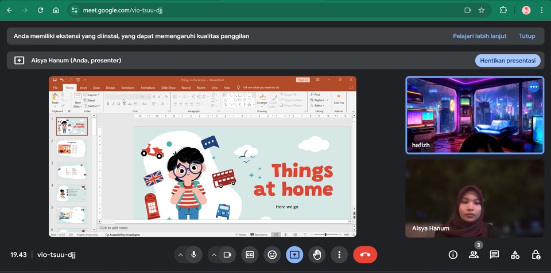
Task: Mute the microphone in Meet
Action: point(193,255)
